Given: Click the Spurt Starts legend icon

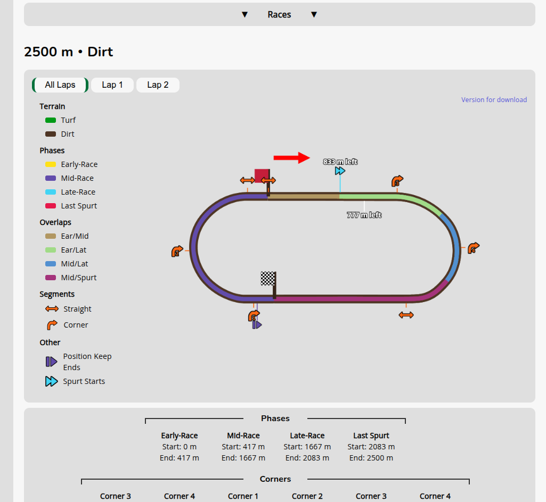Looking at the screenshot, I should (51, 381).
